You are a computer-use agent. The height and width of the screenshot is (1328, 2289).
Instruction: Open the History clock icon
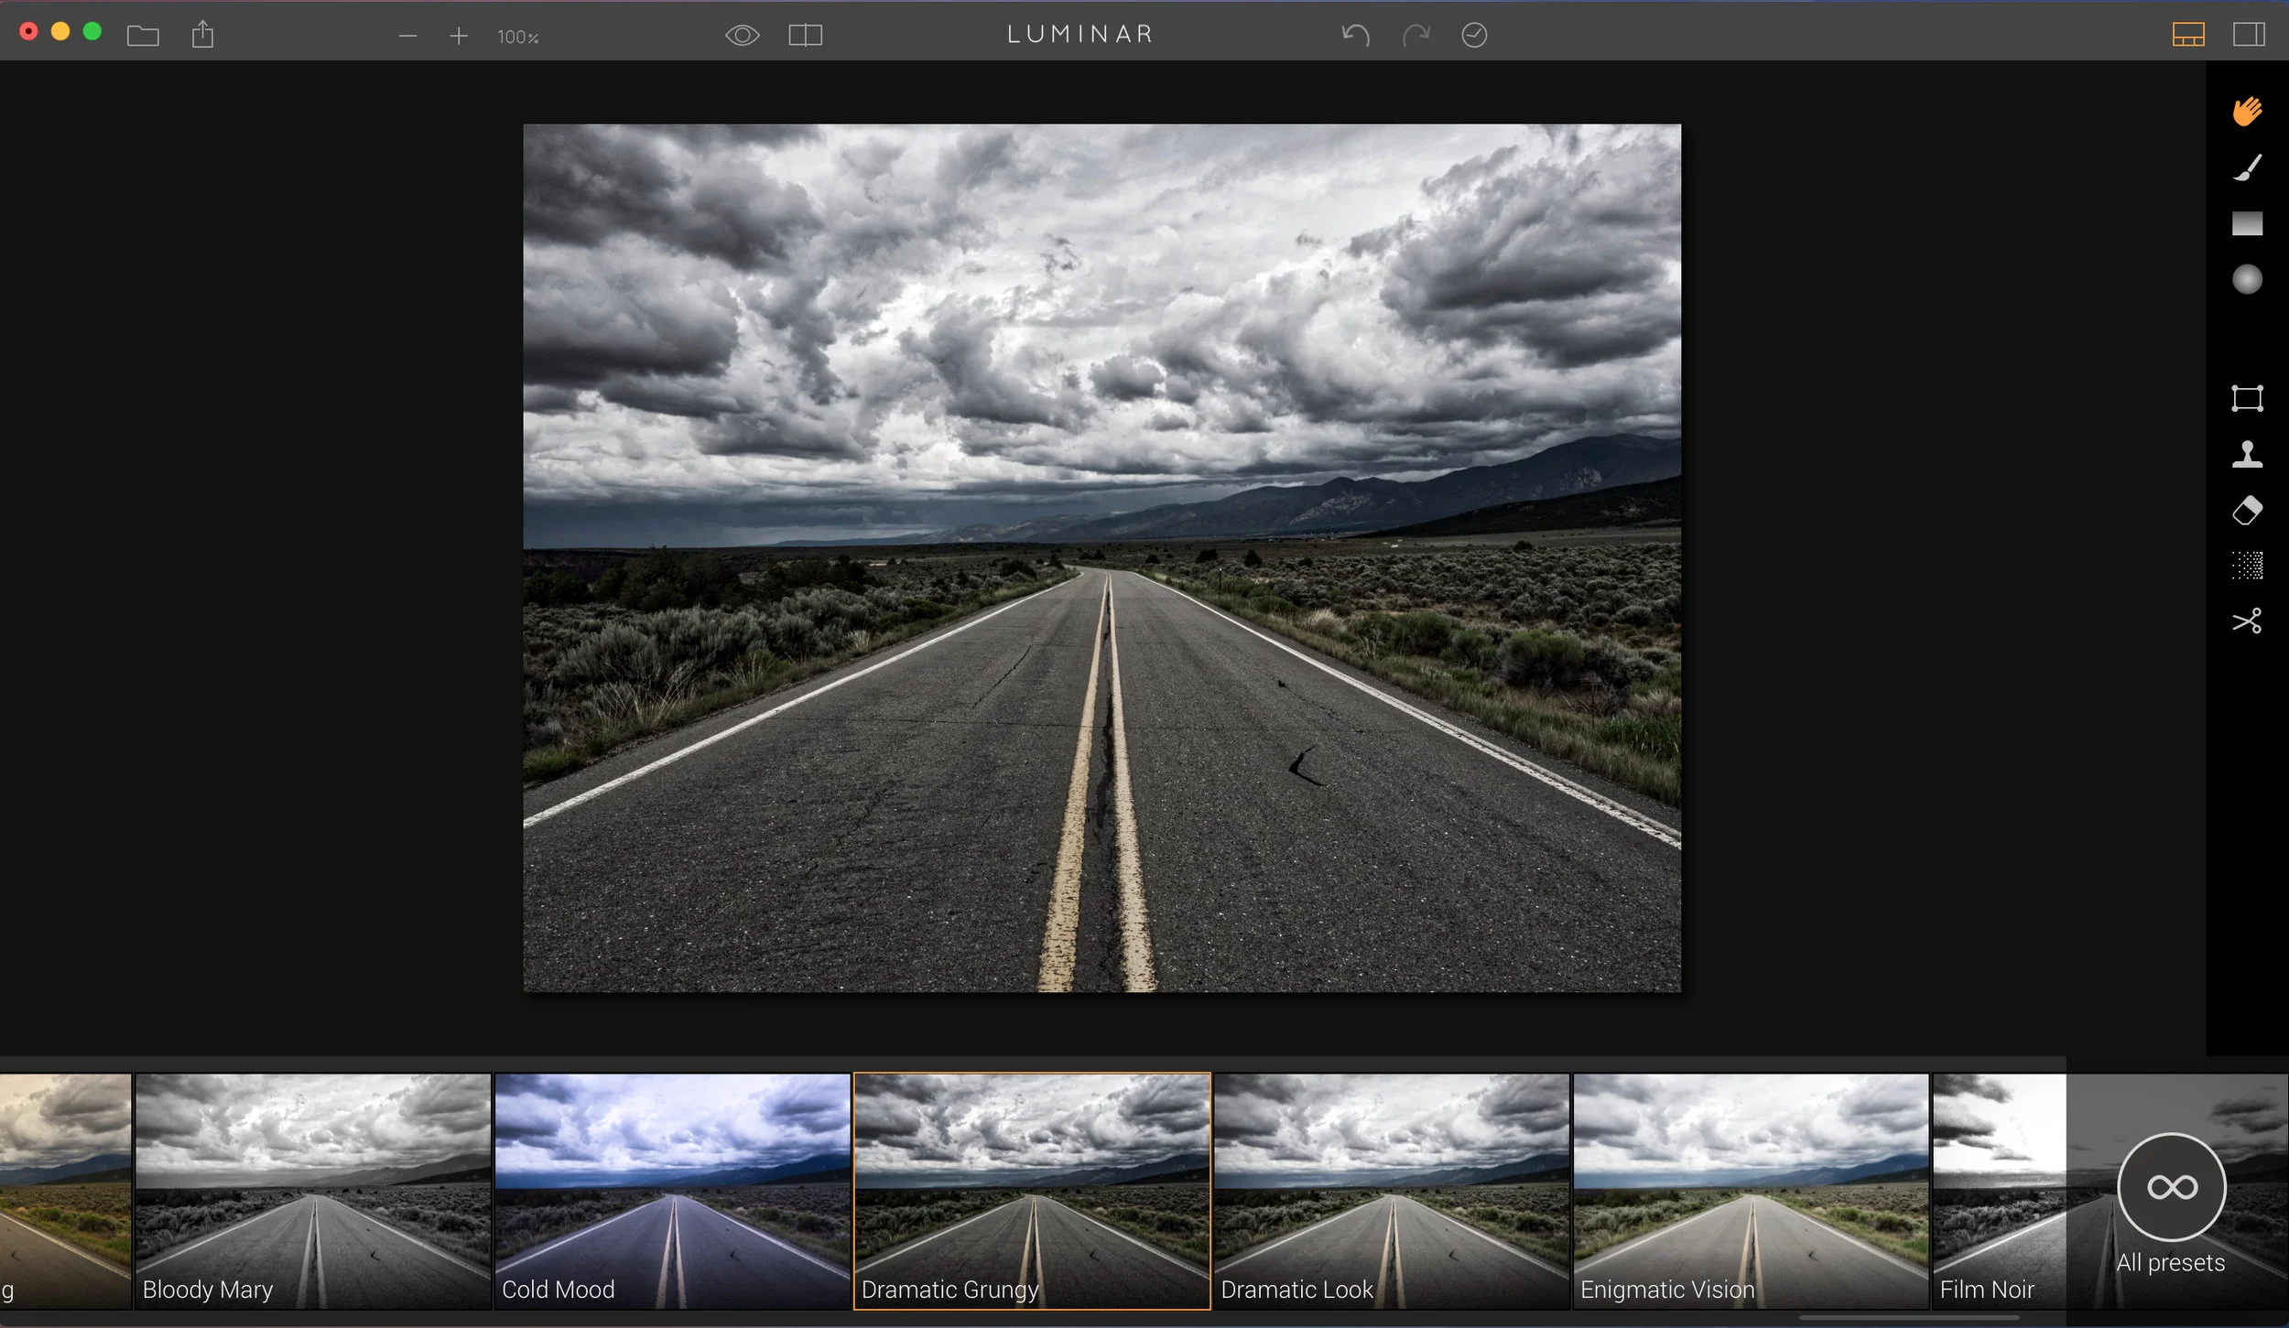(x=1473, y=36)
